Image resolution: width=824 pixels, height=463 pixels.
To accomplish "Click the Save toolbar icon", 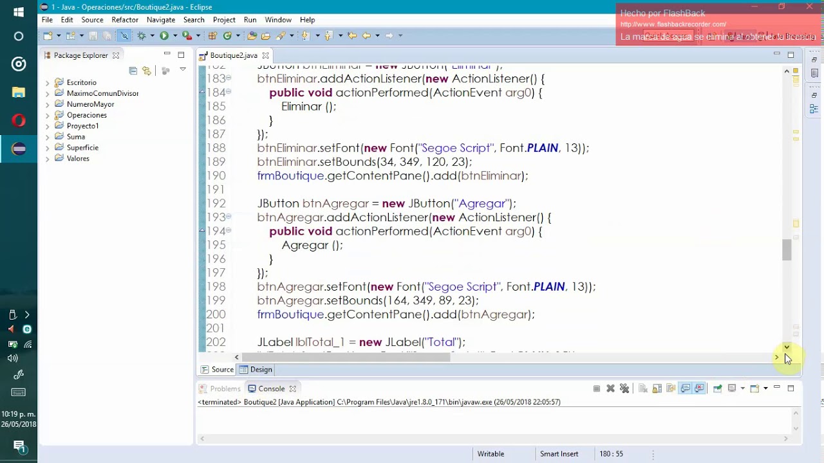I will [93, 35].
